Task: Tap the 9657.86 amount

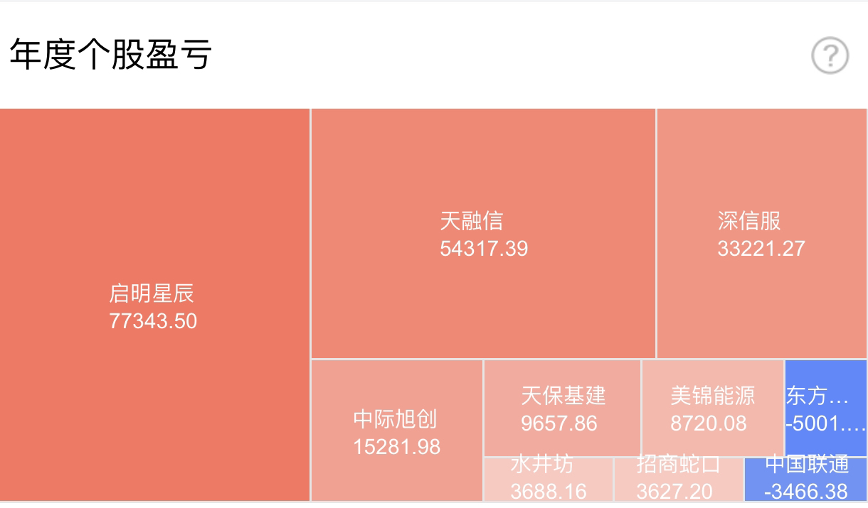Action: 559,423
